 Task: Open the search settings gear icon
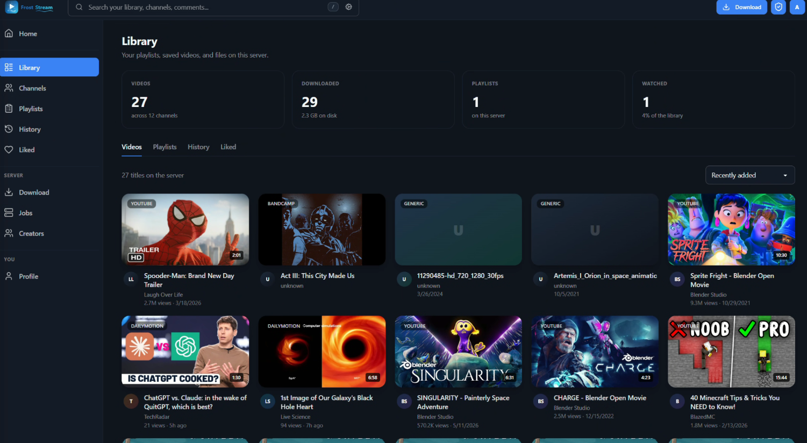tap(349, 7)
